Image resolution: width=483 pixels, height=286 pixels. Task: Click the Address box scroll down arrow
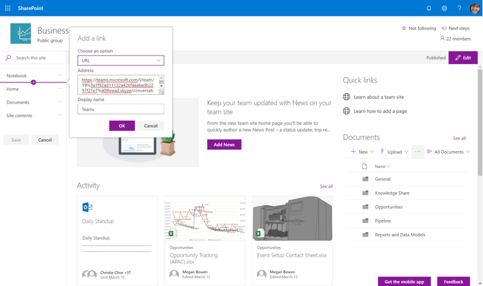coord(161,86)
